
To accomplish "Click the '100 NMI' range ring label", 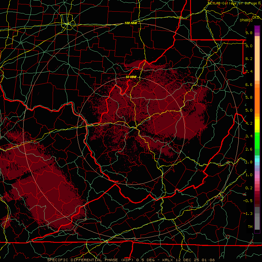I will [131, 23].
